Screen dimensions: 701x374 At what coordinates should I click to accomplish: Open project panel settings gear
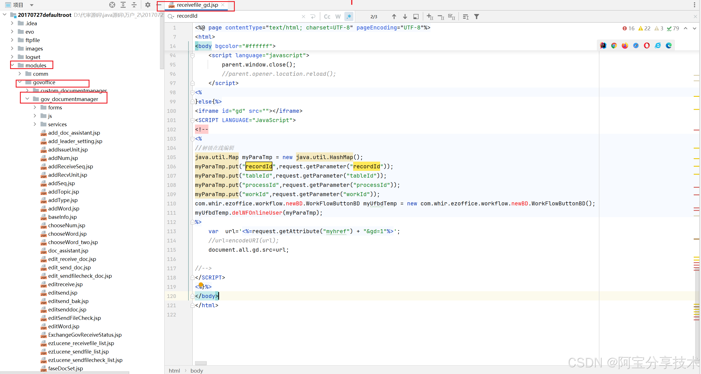pos(148,5)
